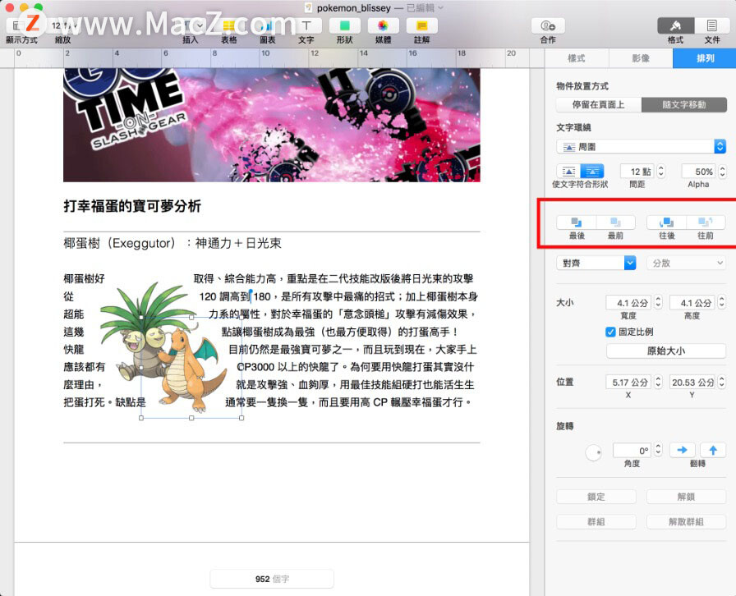Move the object 往前 (forward)
The height and width of the screenshot is (596, 736).
click(706, 222)
